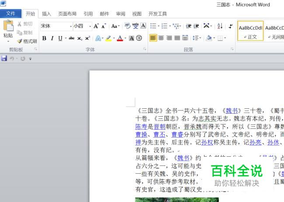
Task: Open the Asian Layout tool
Action: point(206,26)
